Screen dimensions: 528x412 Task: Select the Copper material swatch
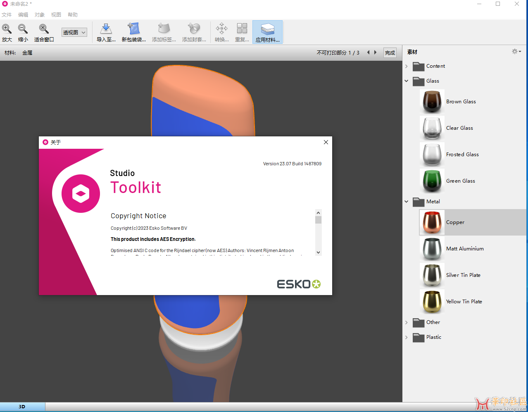pos(432,222)
